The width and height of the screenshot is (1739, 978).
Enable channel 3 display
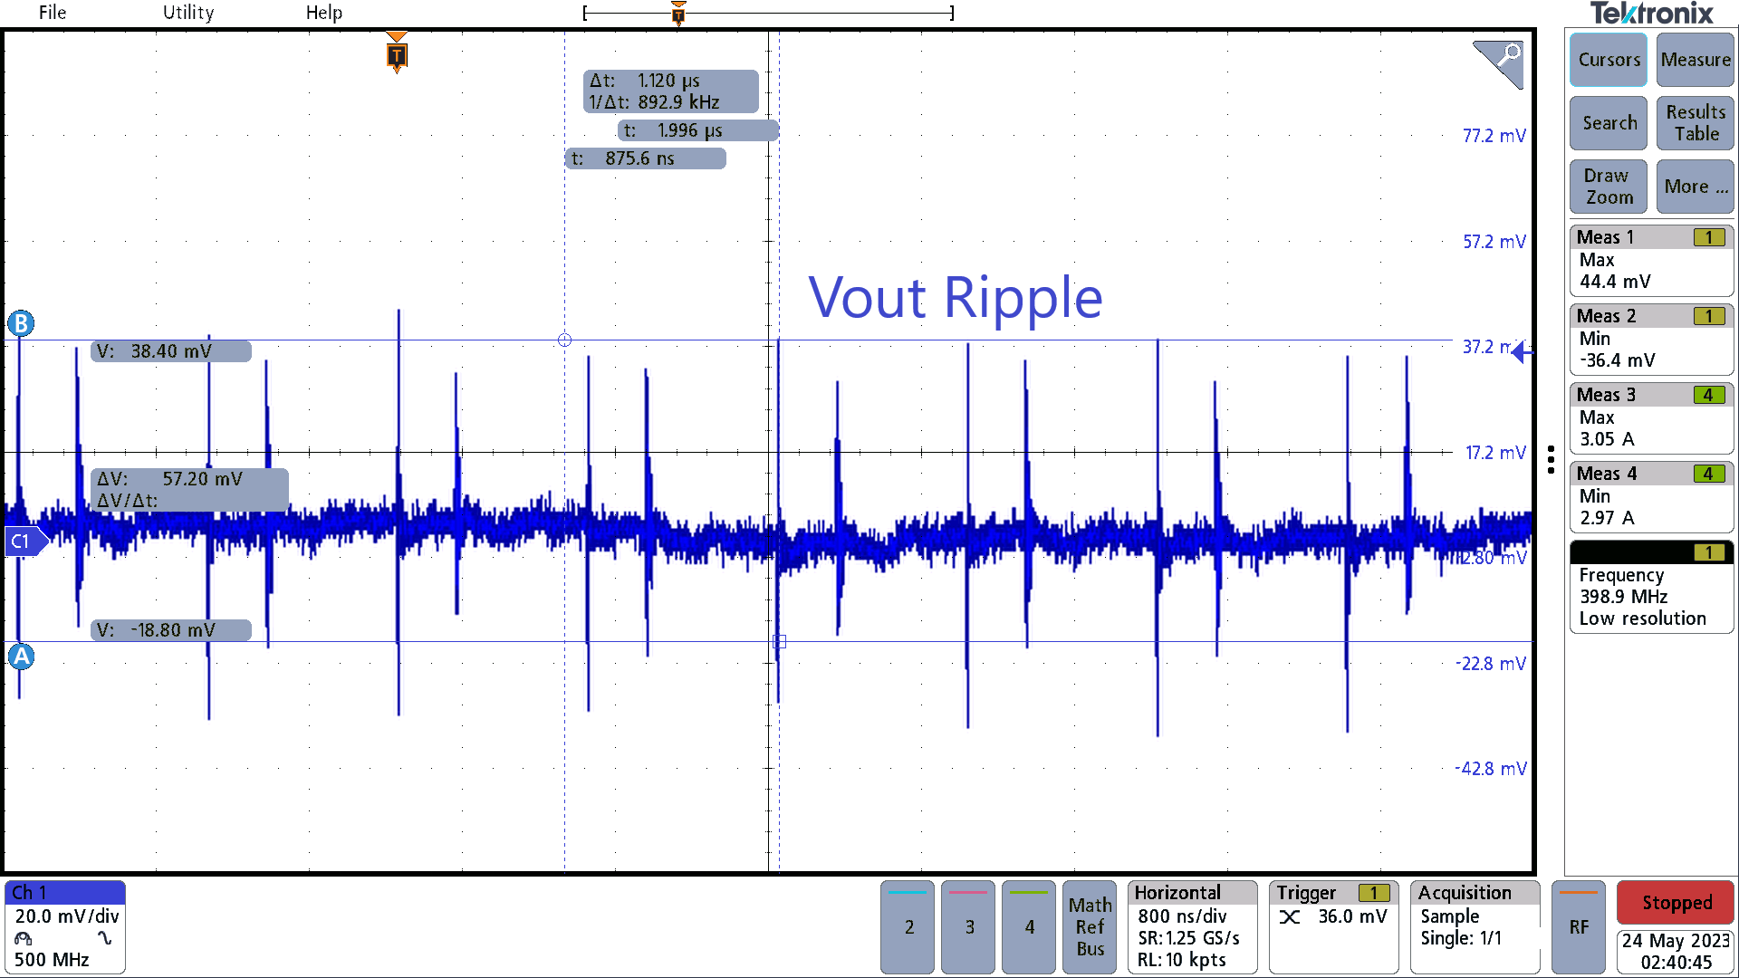(967, 926)
